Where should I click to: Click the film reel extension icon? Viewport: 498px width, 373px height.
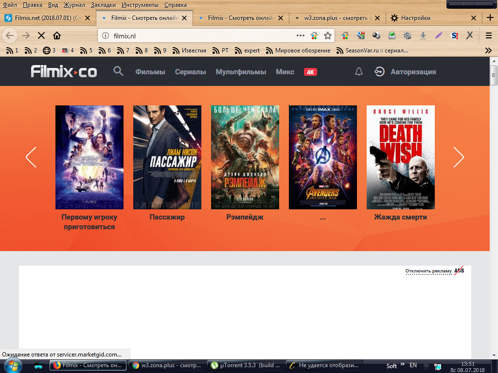pos(408,35)
